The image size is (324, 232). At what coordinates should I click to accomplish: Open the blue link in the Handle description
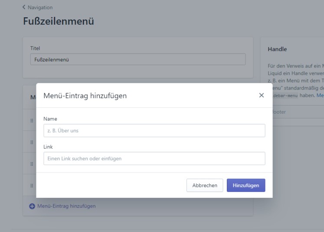320,95
